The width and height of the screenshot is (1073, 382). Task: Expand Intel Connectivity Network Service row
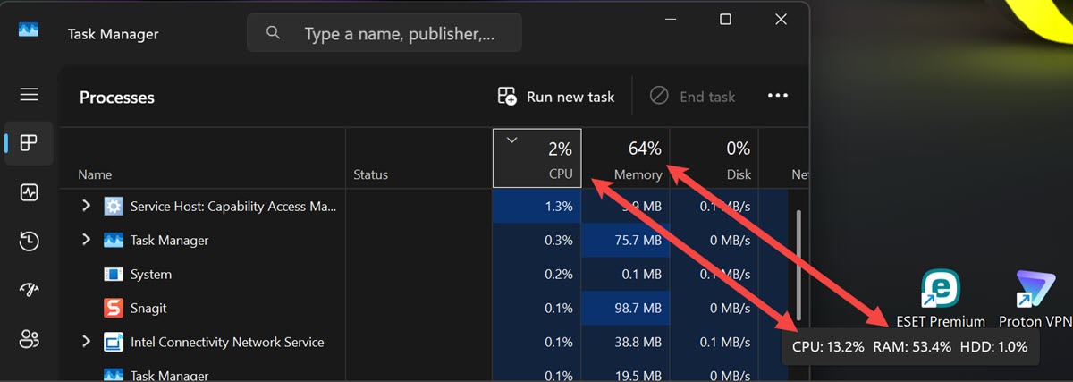(87, 343)
